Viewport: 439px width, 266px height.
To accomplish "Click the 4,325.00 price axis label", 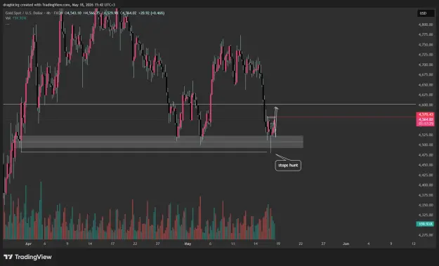I will [426, 215].
